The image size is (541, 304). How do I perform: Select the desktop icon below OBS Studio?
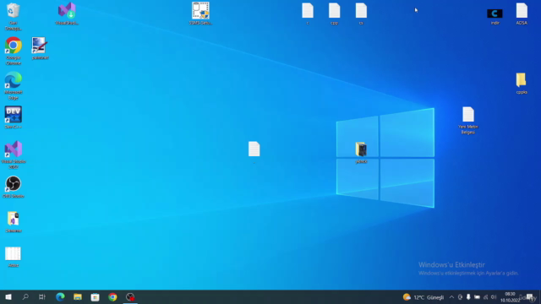pyautogui.click(x=14, y=222)
